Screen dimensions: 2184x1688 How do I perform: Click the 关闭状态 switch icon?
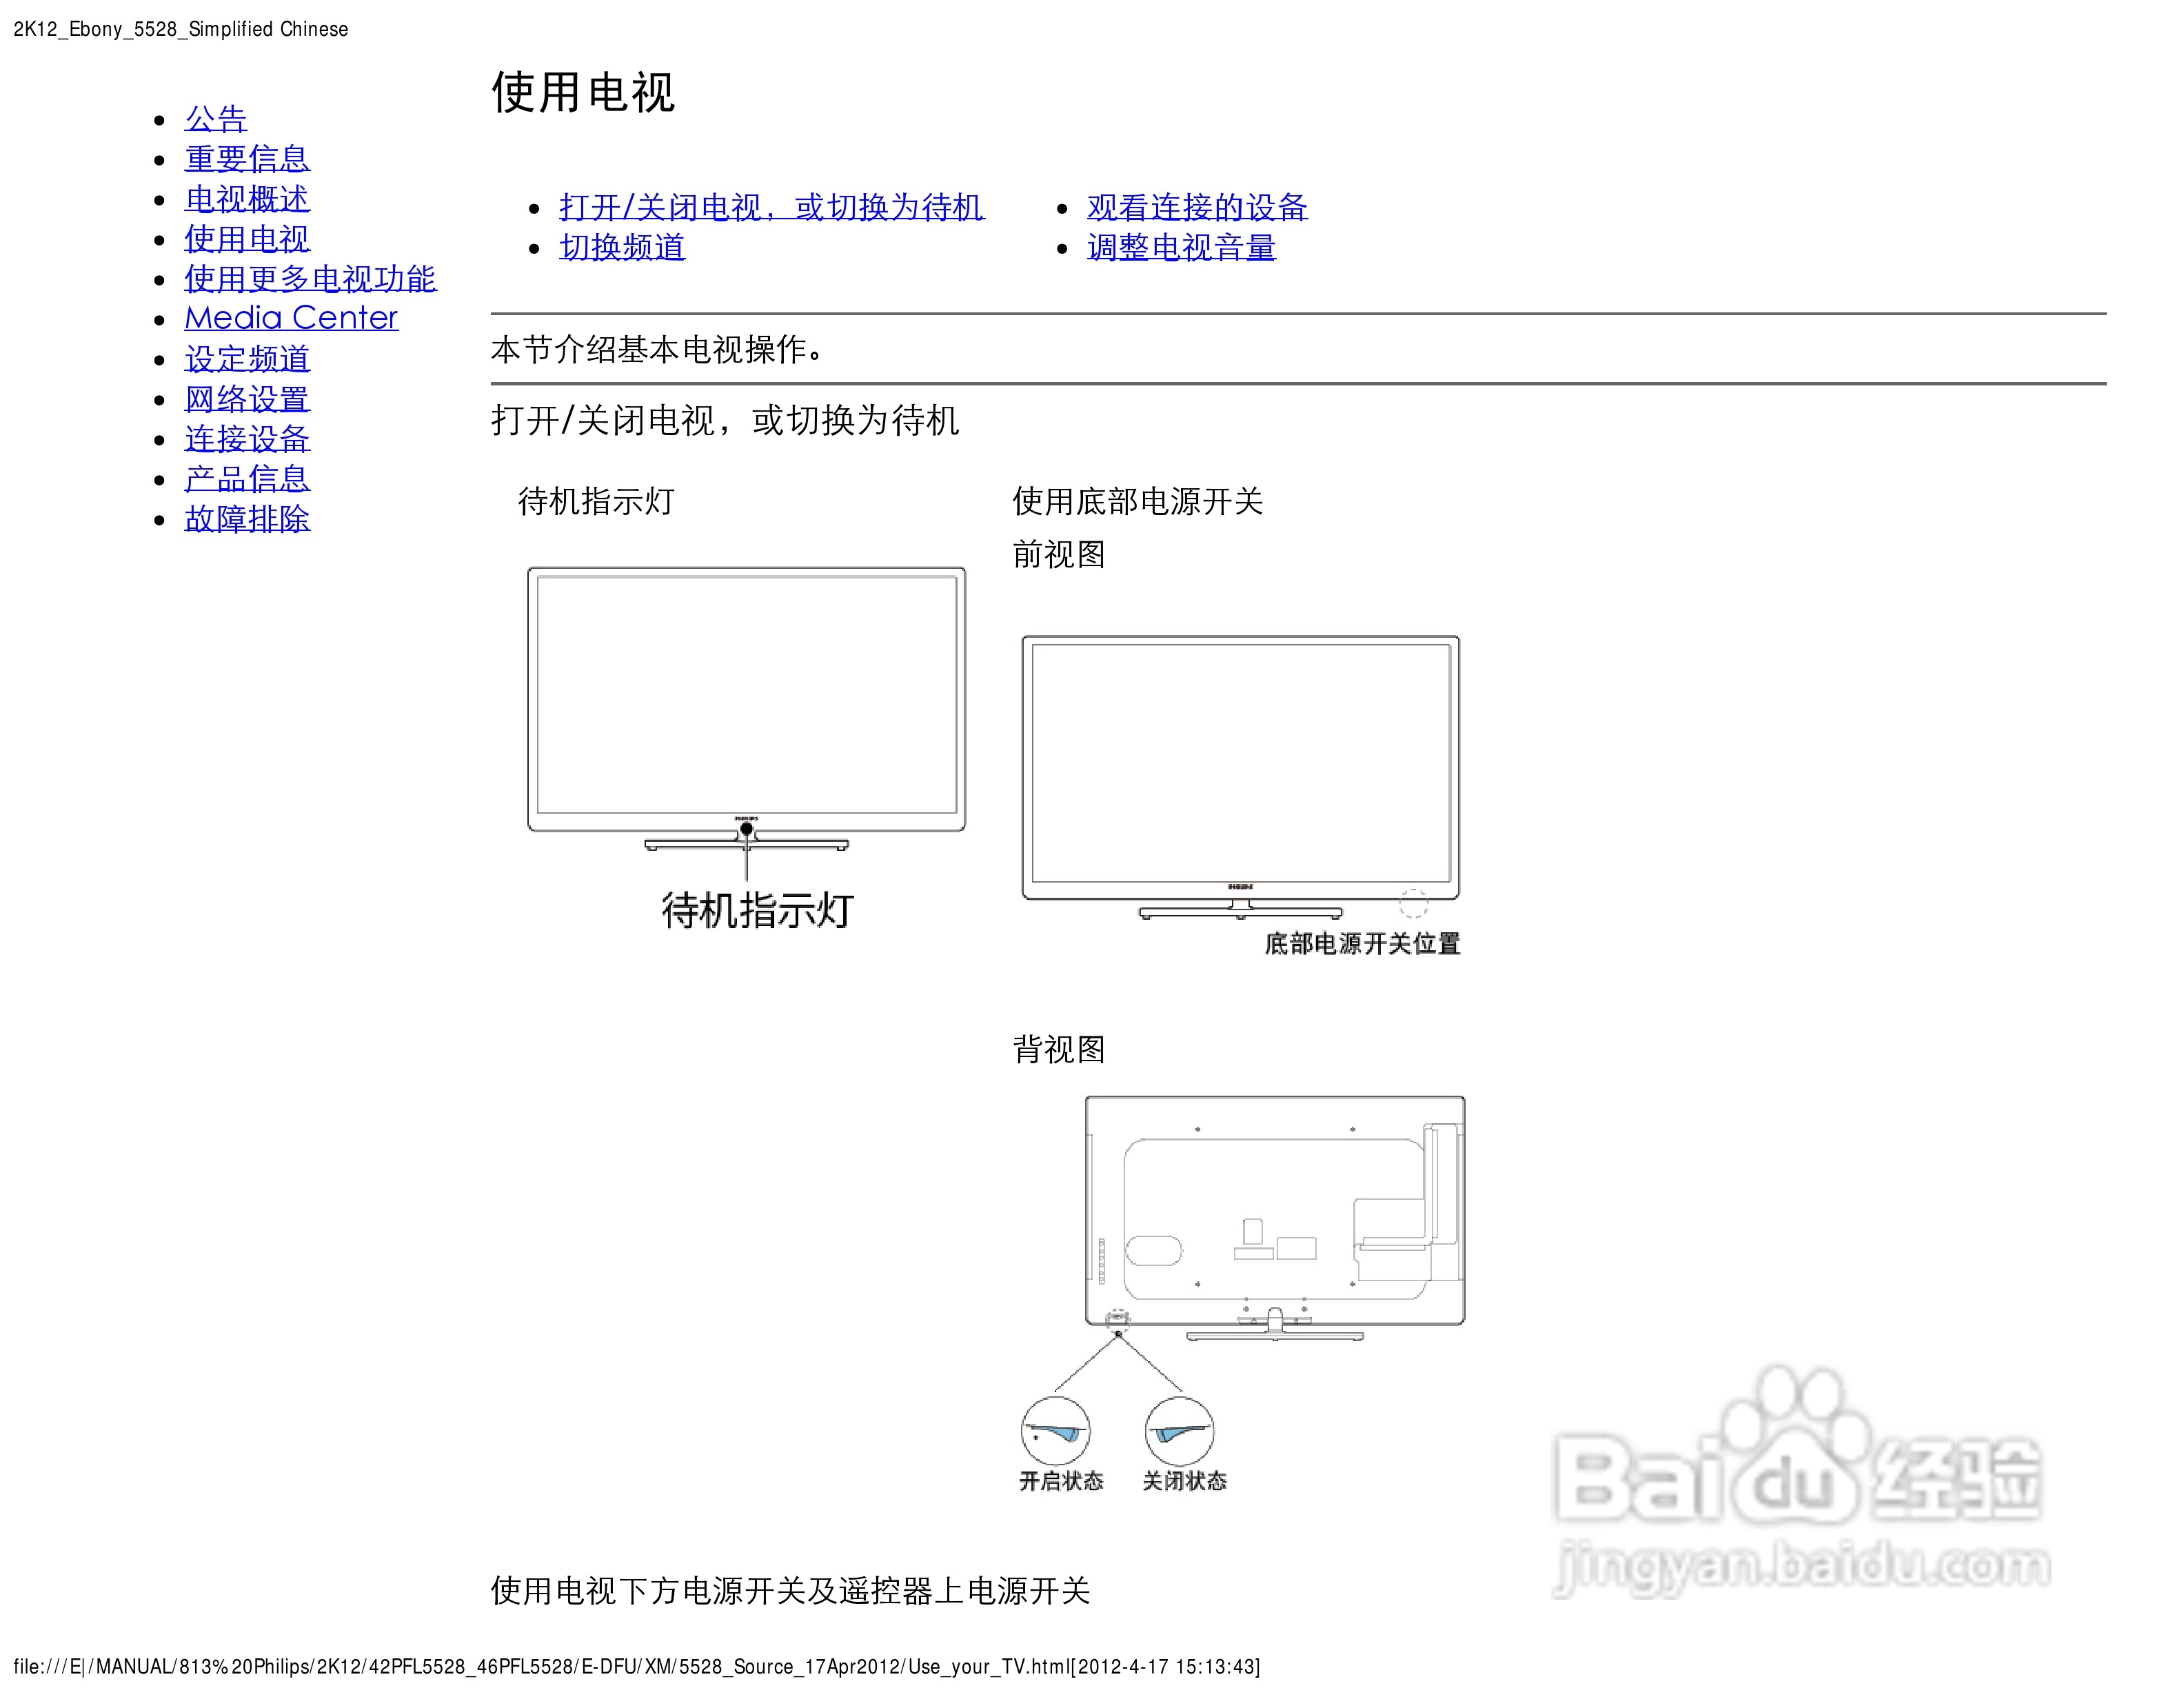1179,1431
